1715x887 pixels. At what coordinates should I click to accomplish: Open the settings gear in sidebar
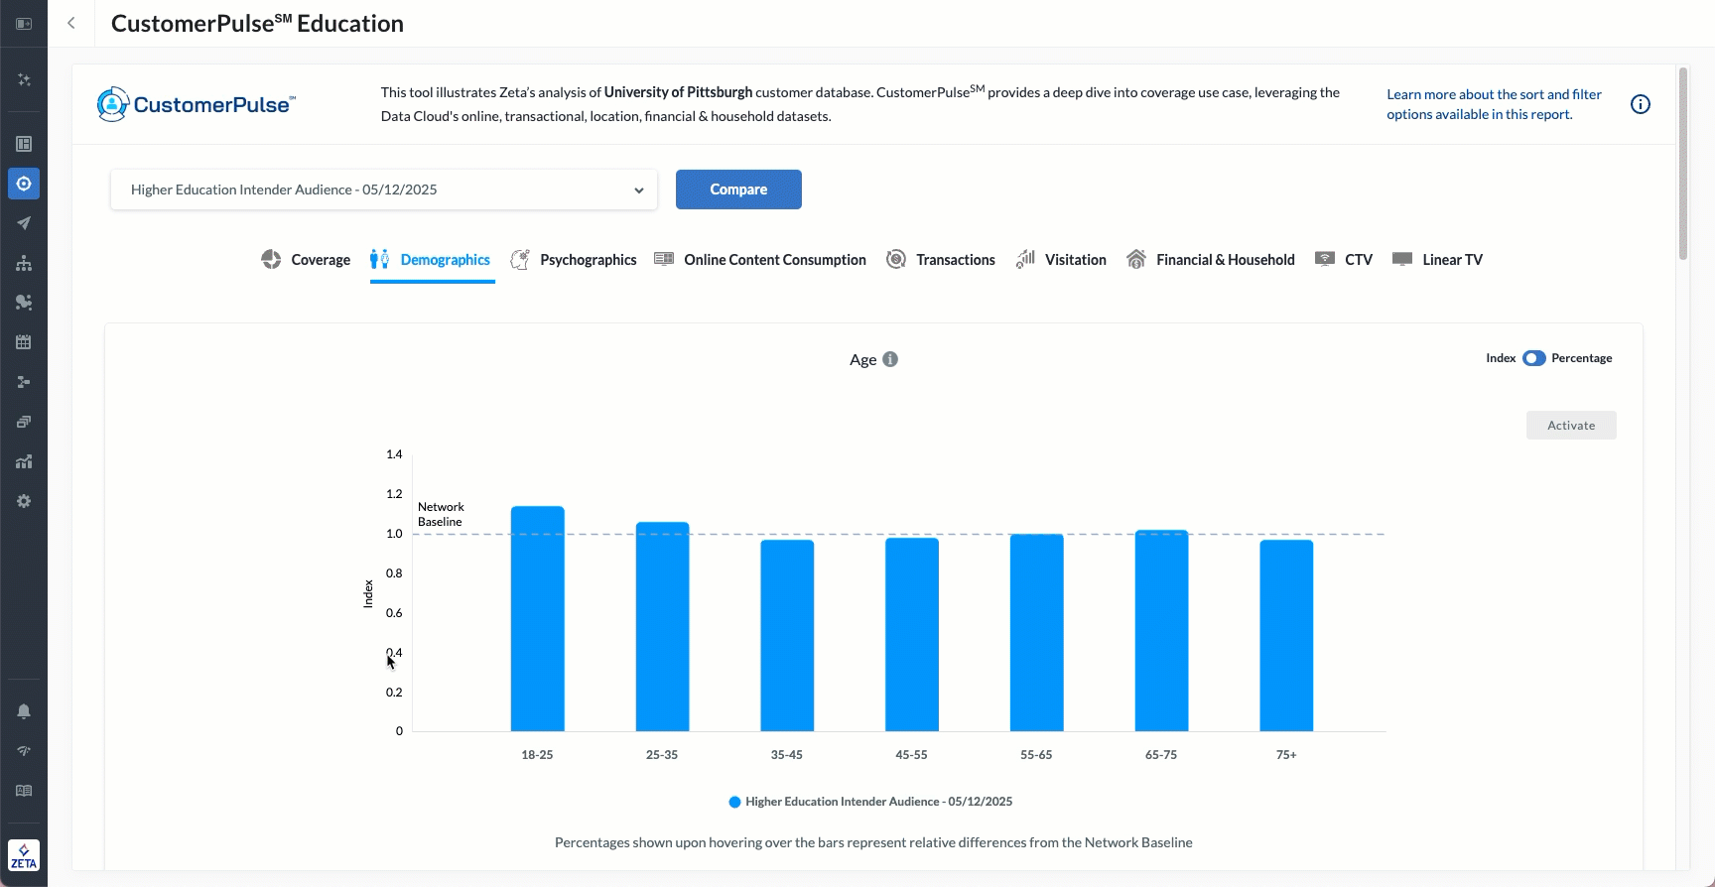(24, 501)
